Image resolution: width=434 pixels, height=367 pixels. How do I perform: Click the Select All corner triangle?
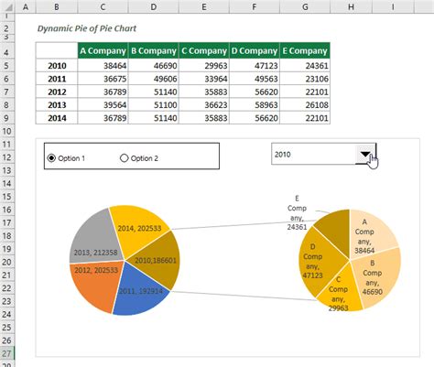pyautogui.click(x=7, y=6)
